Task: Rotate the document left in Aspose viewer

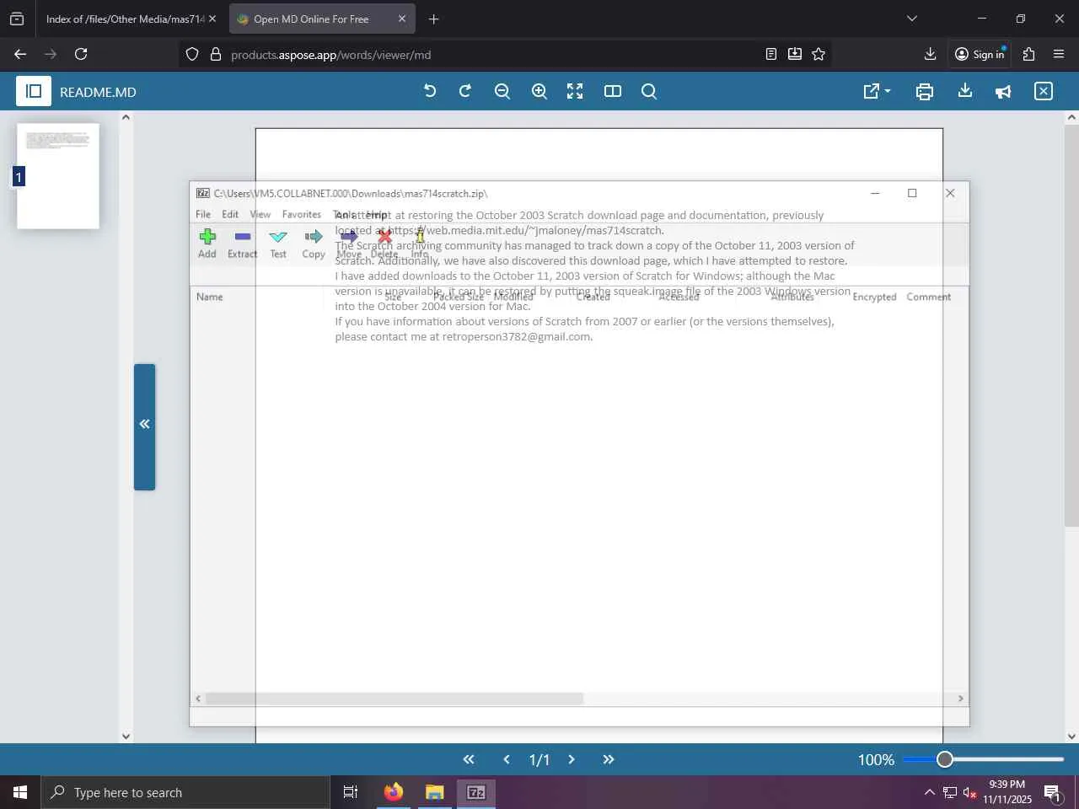Action: click(x=430, y=91)
